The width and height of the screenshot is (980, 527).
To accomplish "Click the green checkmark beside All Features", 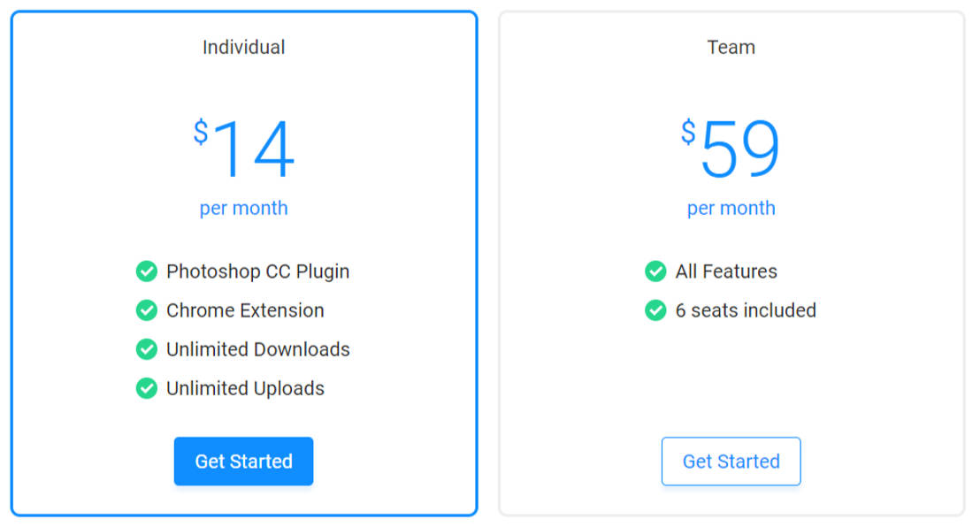I will pyautogui.click(x=655, y=271).
